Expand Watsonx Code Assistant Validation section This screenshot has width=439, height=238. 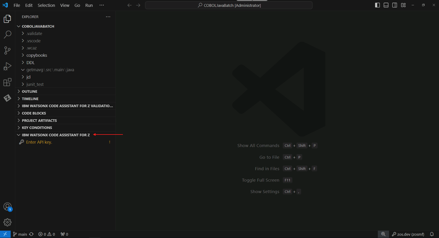point(65,106)
